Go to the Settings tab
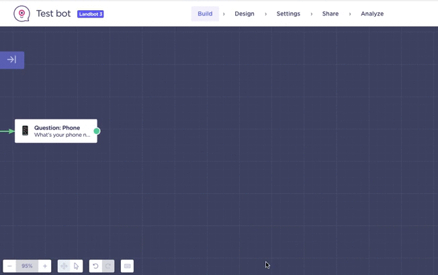This screenshot has width=438, height=275. (x=288, y=13)
